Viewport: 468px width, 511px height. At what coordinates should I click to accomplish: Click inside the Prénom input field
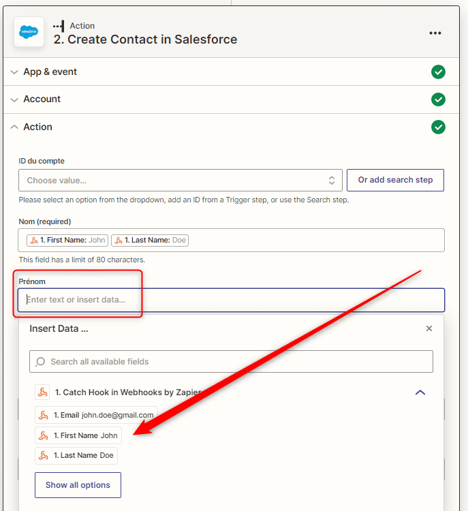[x=232, y=300]
